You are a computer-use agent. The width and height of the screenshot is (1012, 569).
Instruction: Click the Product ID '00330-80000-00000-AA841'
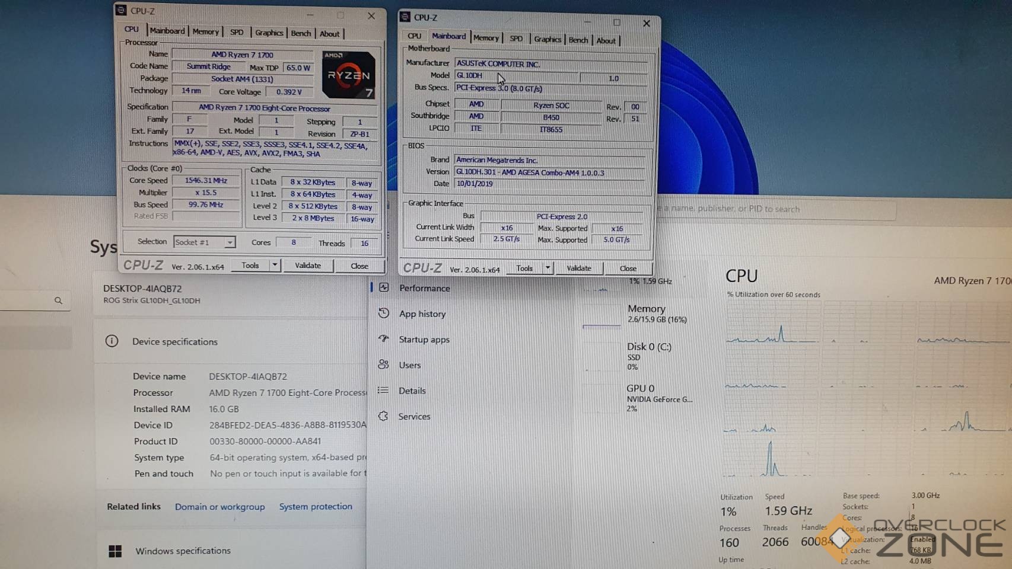coord(265,442)
